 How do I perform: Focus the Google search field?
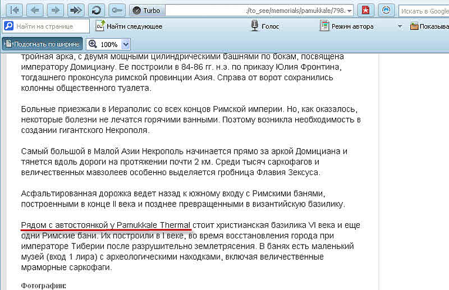[424, 11]
